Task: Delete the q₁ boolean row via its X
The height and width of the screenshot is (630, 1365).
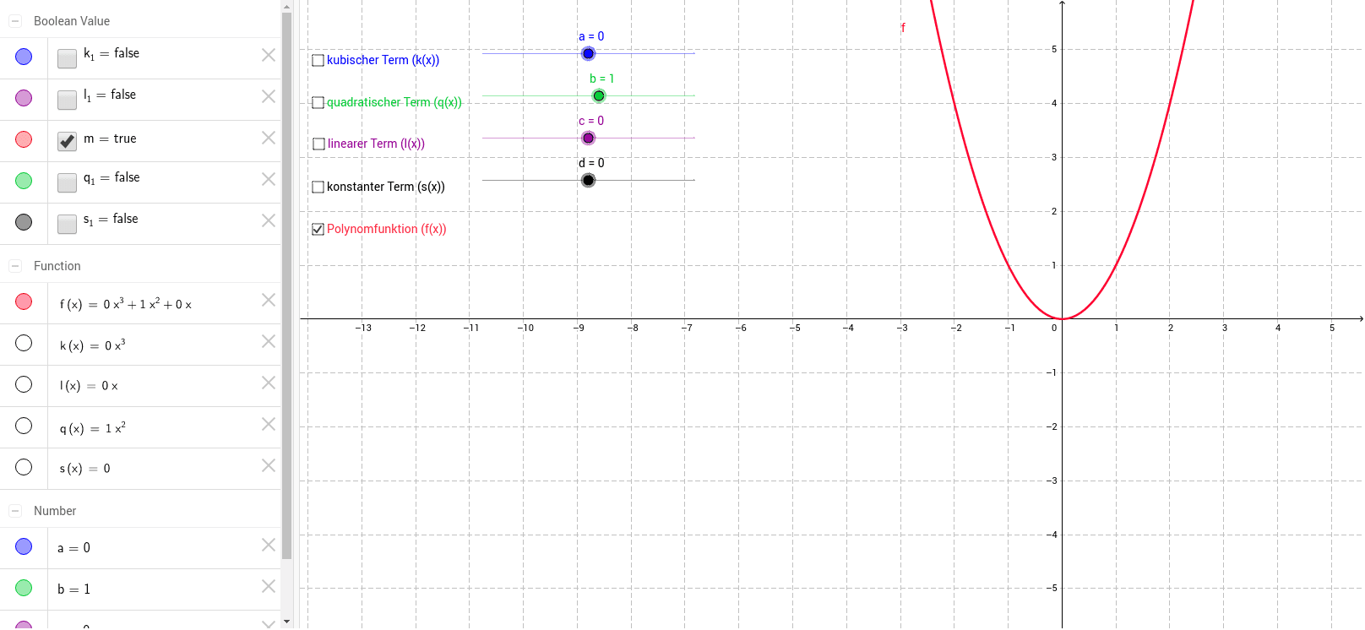Action: (x=269, y=179)
